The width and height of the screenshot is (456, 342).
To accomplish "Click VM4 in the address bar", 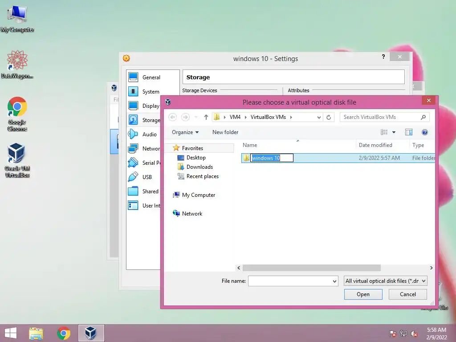I will pos(235,117).
